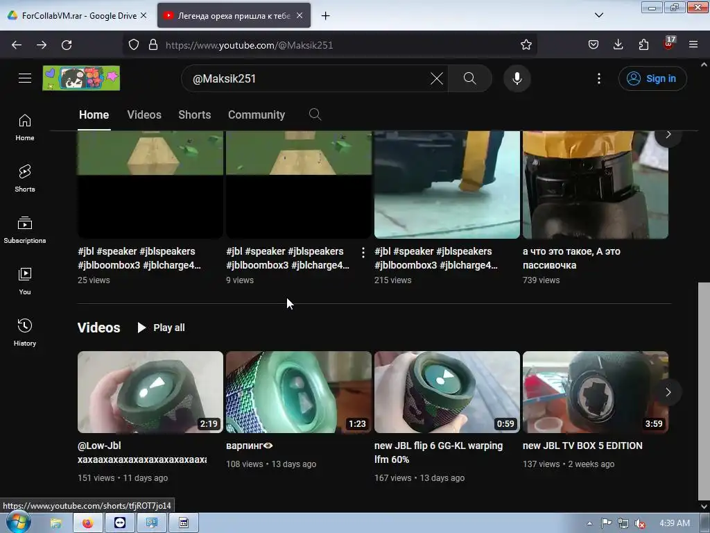
Task: Select the channel Home tab
Action: [x=94, y=115]
